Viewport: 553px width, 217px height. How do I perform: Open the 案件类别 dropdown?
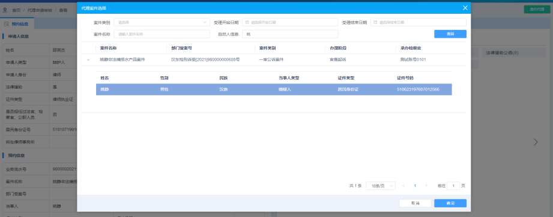click(162, 22)
